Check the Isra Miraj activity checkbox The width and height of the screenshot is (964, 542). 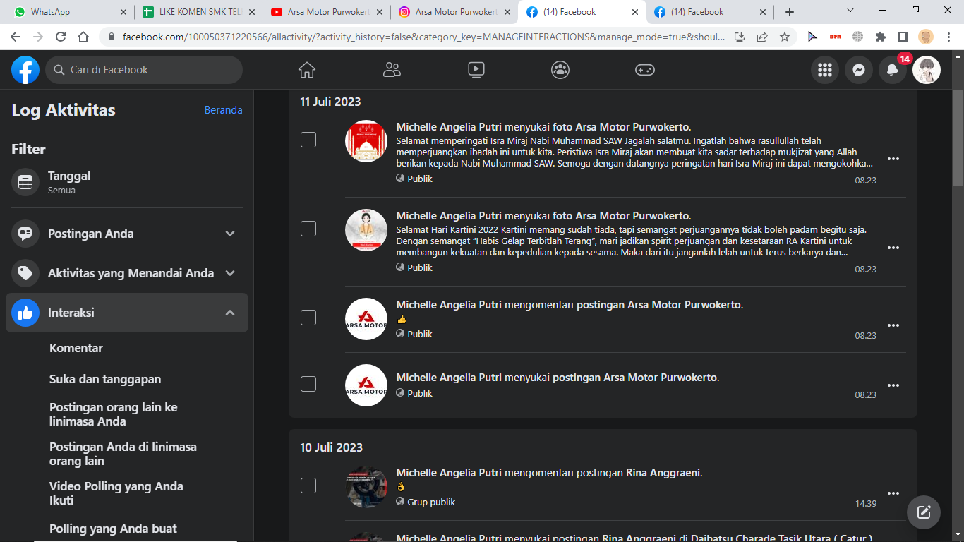[308, 140]
